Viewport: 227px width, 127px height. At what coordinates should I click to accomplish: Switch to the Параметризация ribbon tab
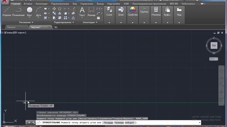pyautogui.click(x=60, y=4)
